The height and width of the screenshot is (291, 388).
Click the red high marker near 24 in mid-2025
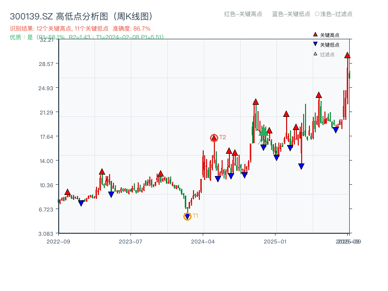[319, 95]
